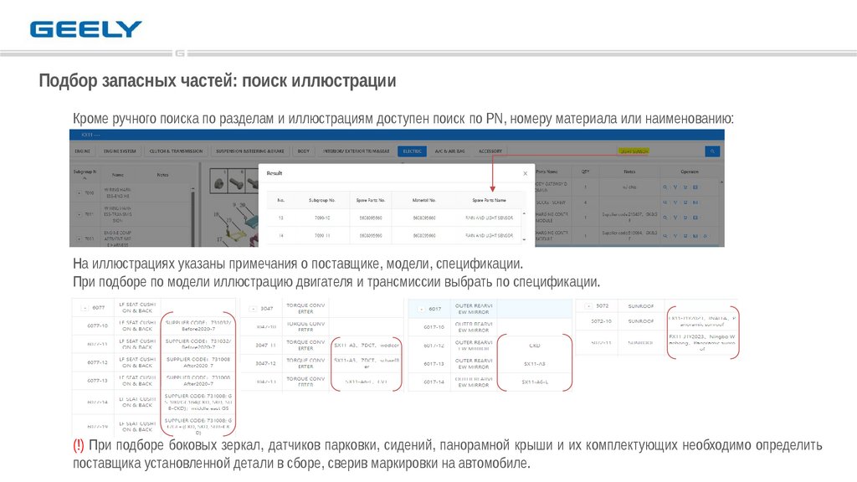This screenshot has height=482, width=857.
Task: Click bolt thumbnail number 1 in diagram
Action: pyautogui.click(x=220, y=182)
